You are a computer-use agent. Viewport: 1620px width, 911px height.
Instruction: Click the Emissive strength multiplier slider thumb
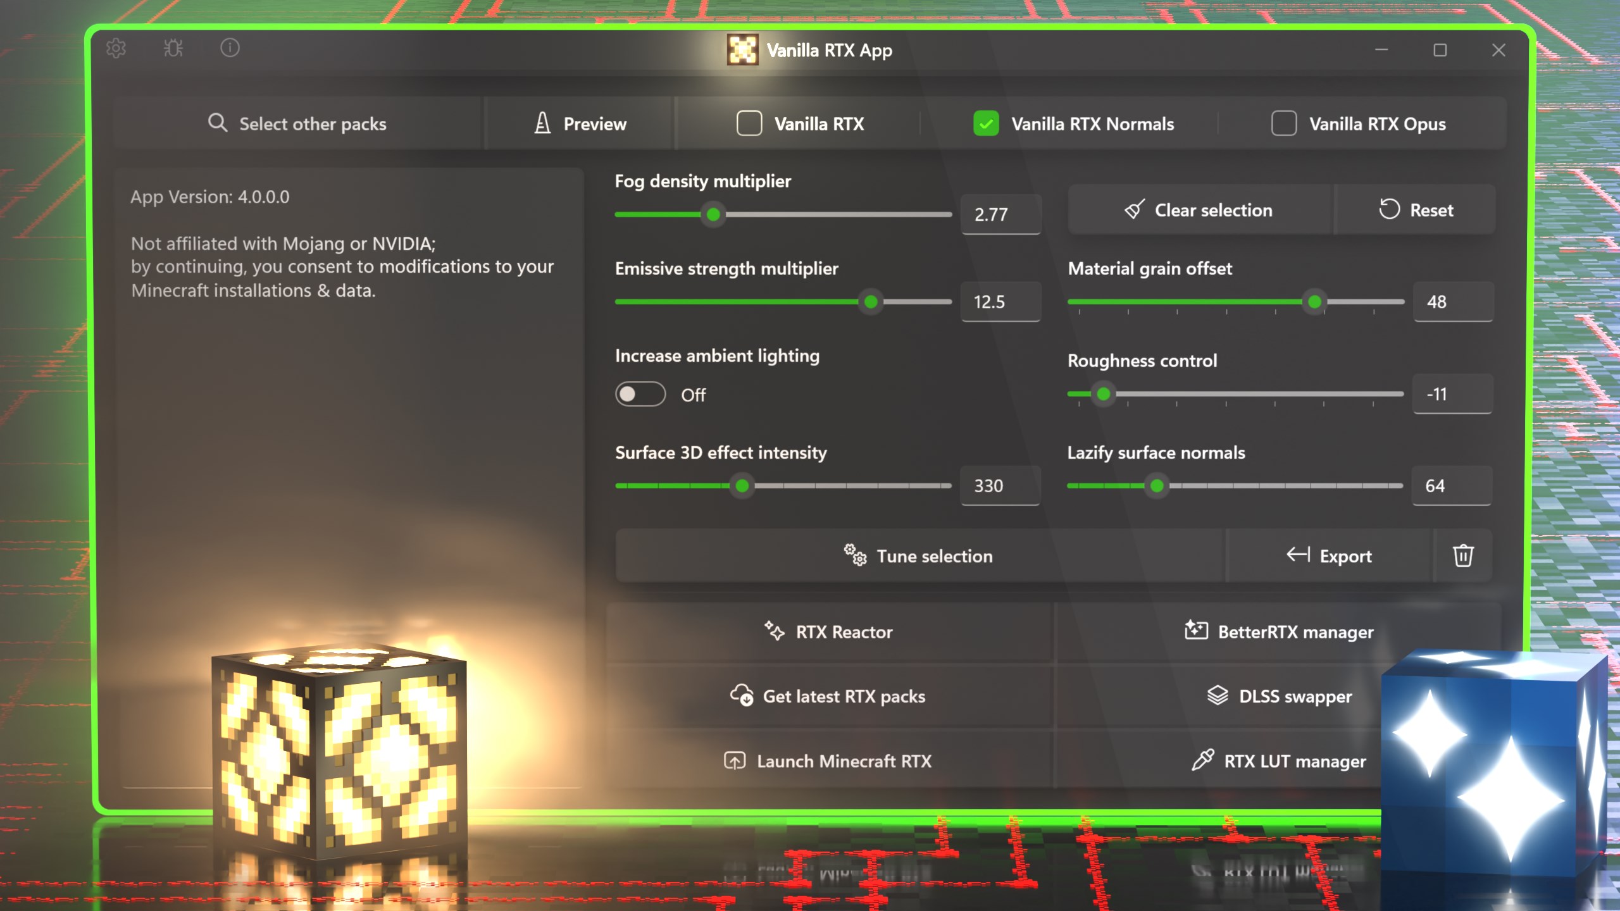pos(871,302)
